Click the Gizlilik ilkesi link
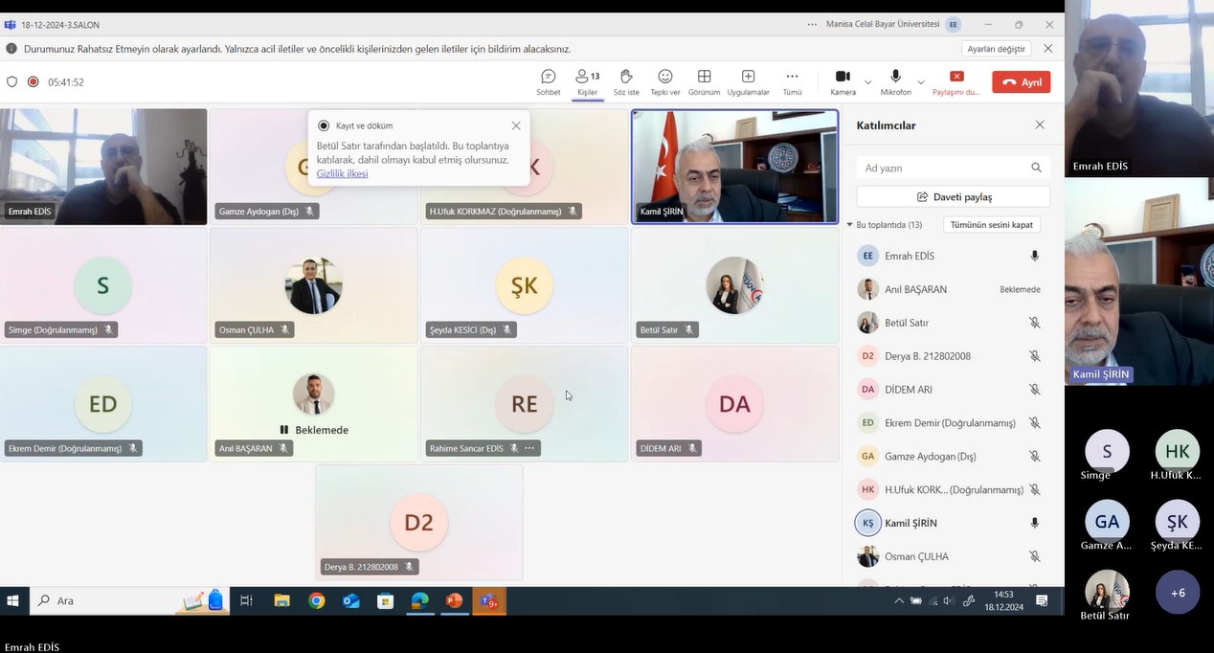This screenshot has height=653, width=1214. tap(342, 174)
